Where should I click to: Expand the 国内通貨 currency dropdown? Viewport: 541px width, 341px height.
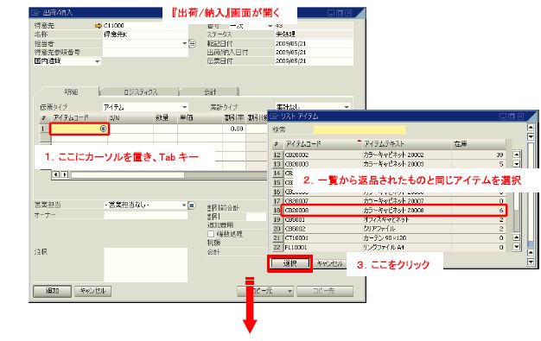click(x=98, y=61)
